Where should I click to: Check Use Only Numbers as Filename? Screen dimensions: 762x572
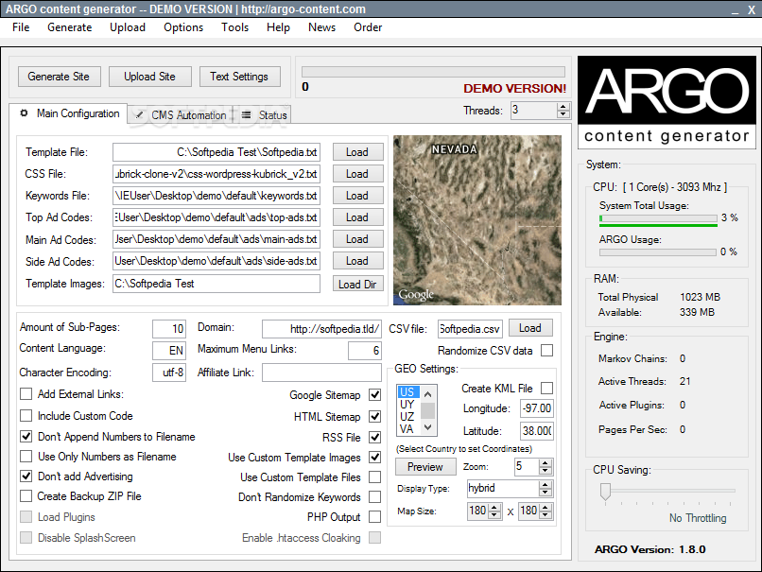pos(26,457)
